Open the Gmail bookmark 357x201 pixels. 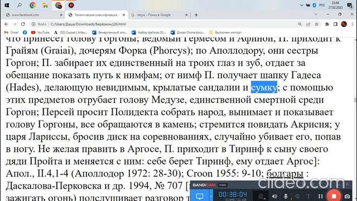pos(11,32)
